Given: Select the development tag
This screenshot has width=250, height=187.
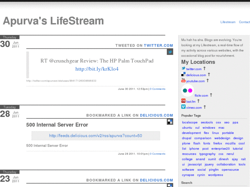Looking at the screenshot, I should 191,133.
